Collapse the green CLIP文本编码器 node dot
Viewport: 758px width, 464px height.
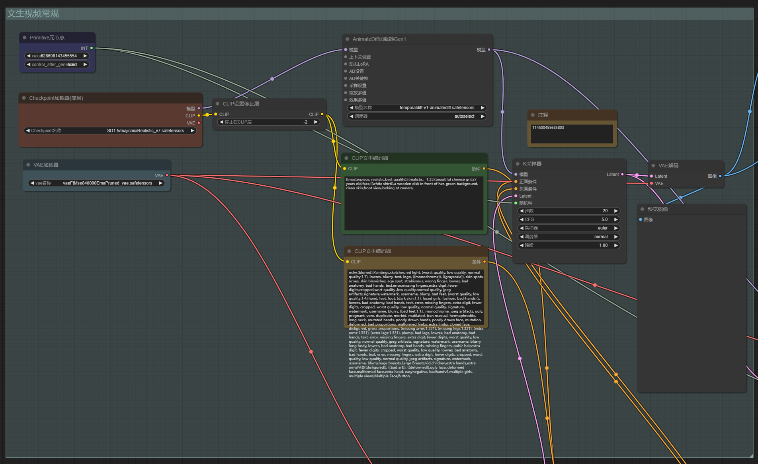click(x=346, y=158)
